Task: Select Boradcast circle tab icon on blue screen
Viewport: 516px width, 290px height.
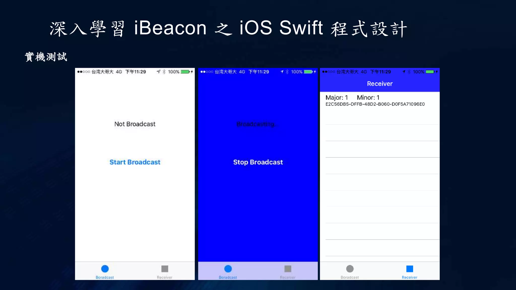Action: pyautogui.click(x=228, y=269)
